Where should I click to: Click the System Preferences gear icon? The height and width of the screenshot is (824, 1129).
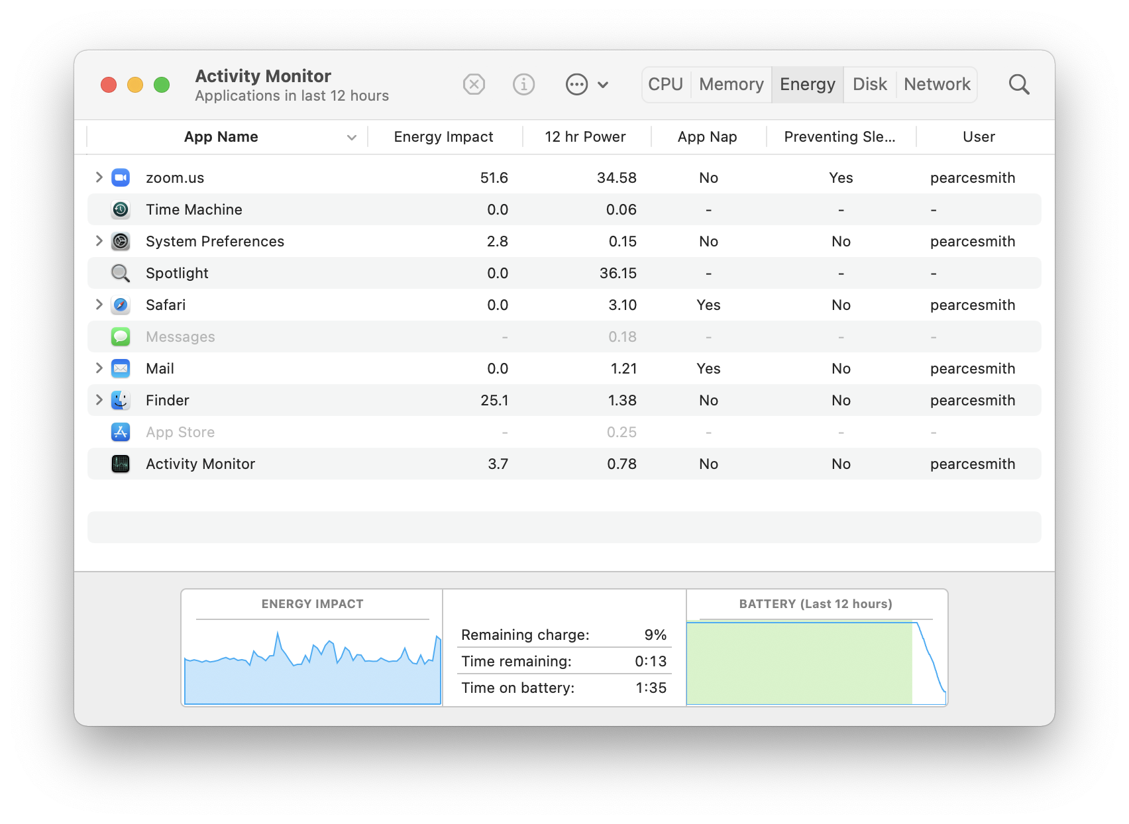(x=121, y=241)
